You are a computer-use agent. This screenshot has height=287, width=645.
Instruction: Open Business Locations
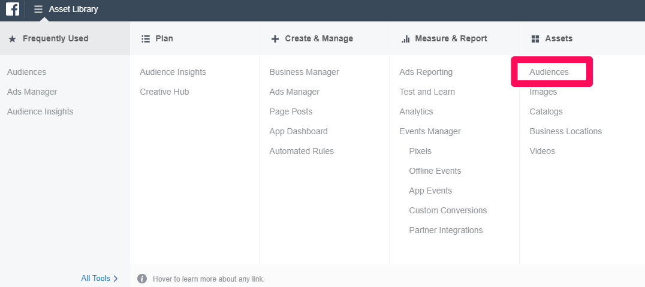point(566,131)
